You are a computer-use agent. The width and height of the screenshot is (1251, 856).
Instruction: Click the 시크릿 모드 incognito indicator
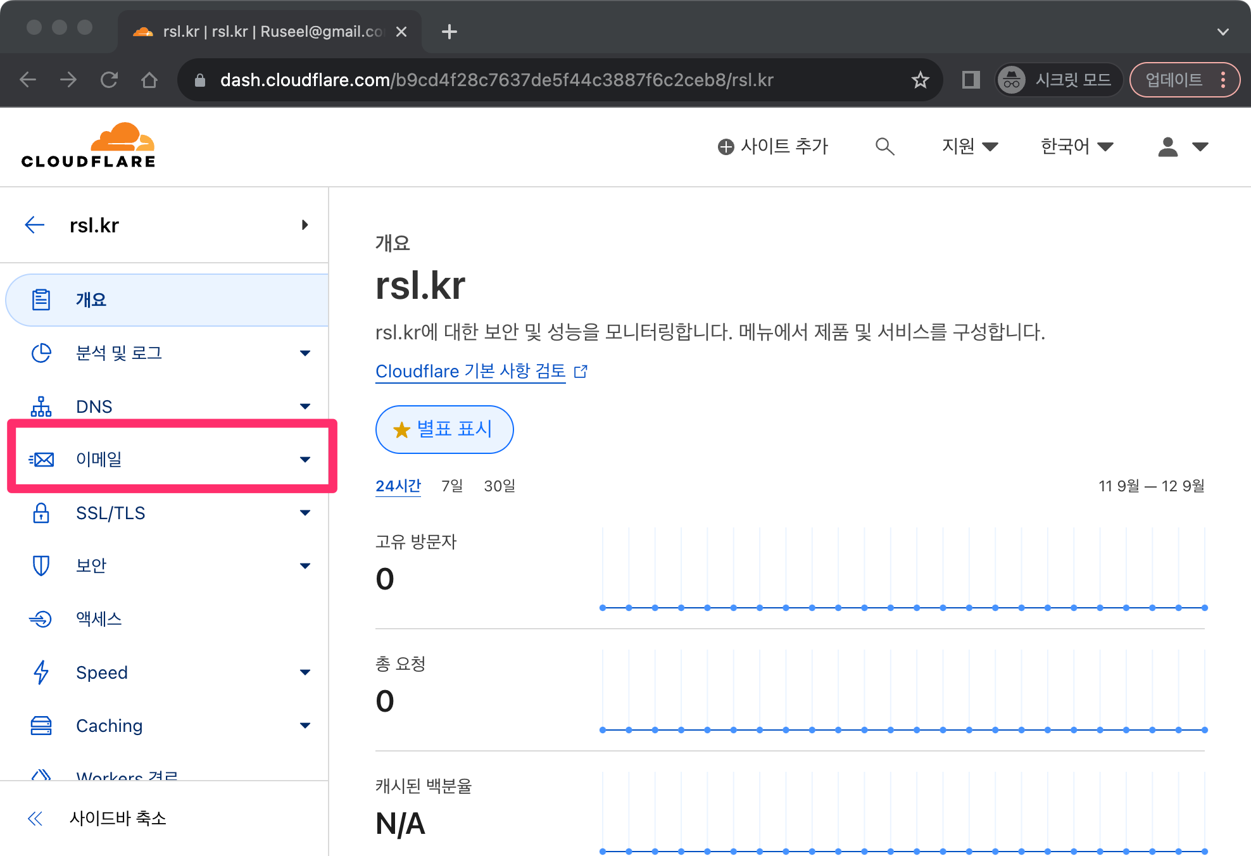click(1059, 80)
